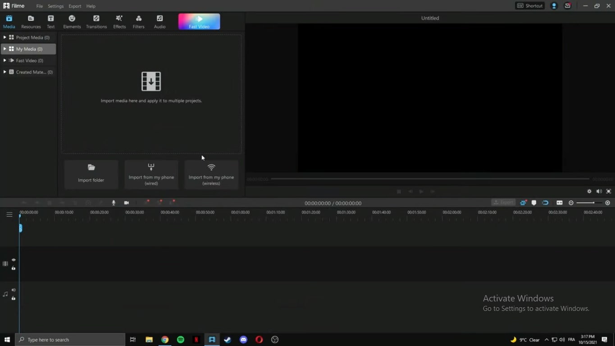Go to the Elements tab
This screenshot has height=346, width=615.
tap(72, 22)
